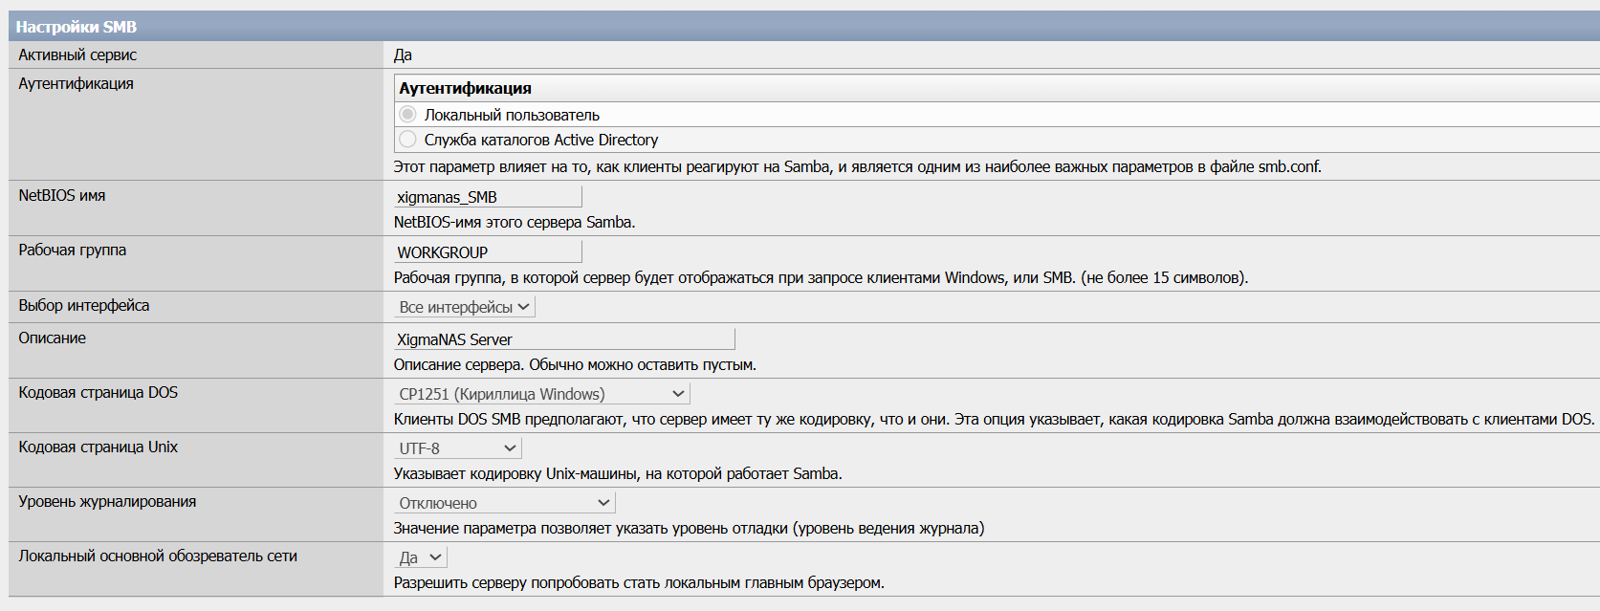Select the "Локальный пользователь" radio button
Viewport: 1600px width, 611px height.
coord(408,115)
